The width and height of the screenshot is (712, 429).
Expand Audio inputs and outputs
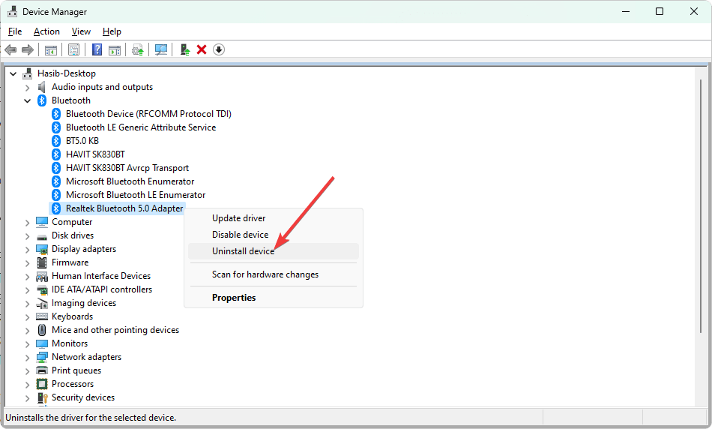tap(27, 87)
